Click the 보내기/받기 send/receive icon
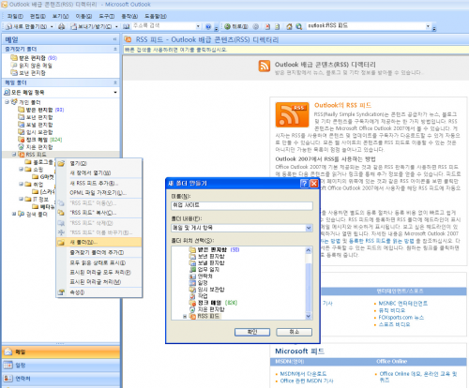The width and height of the screenshot is (469, 388). coord(73,26)
